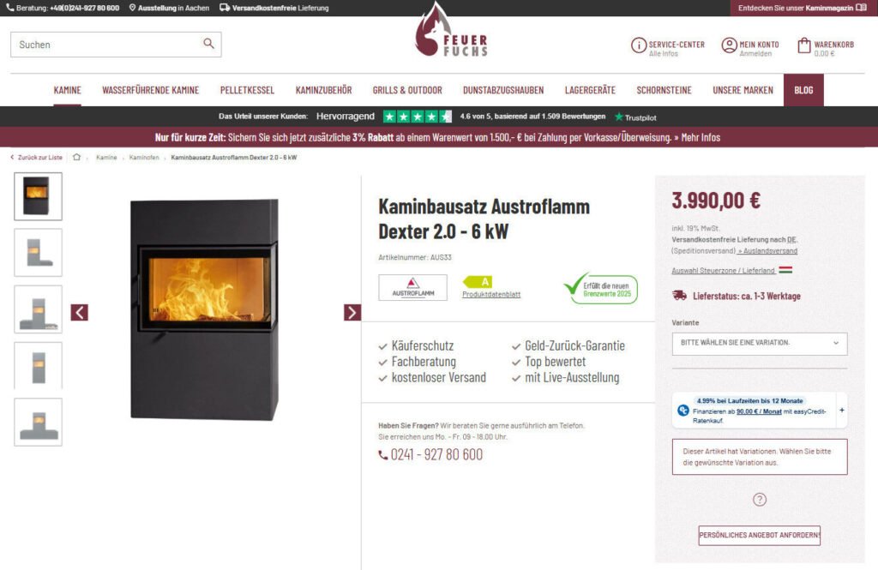This screenshot has height=570, width=878.
Task: Click the search magnifier icon
Action: tap(208, 44)
